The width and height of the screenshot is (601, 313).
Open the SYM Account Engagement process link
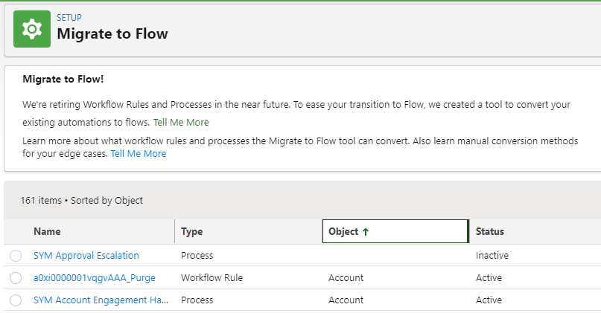[x=101, y=300]
